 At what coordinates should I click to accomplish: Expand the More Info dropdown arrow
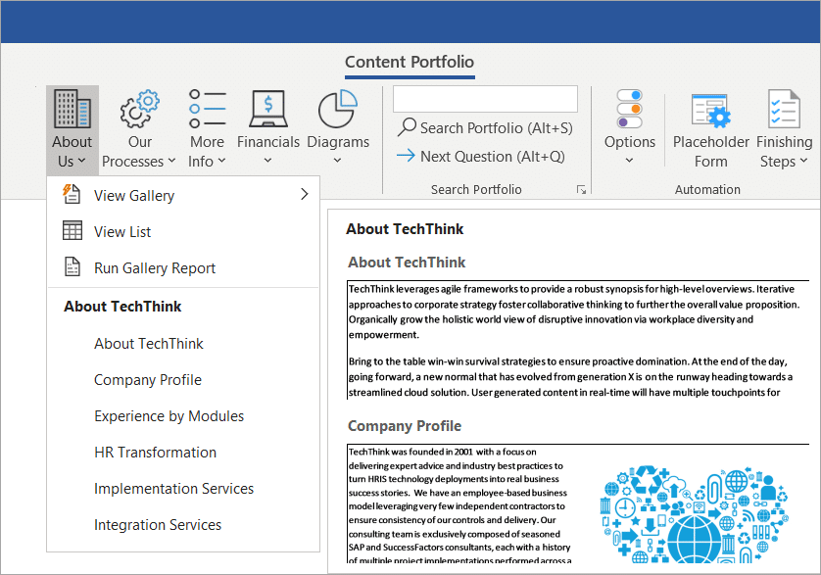[x=221, y=161]
